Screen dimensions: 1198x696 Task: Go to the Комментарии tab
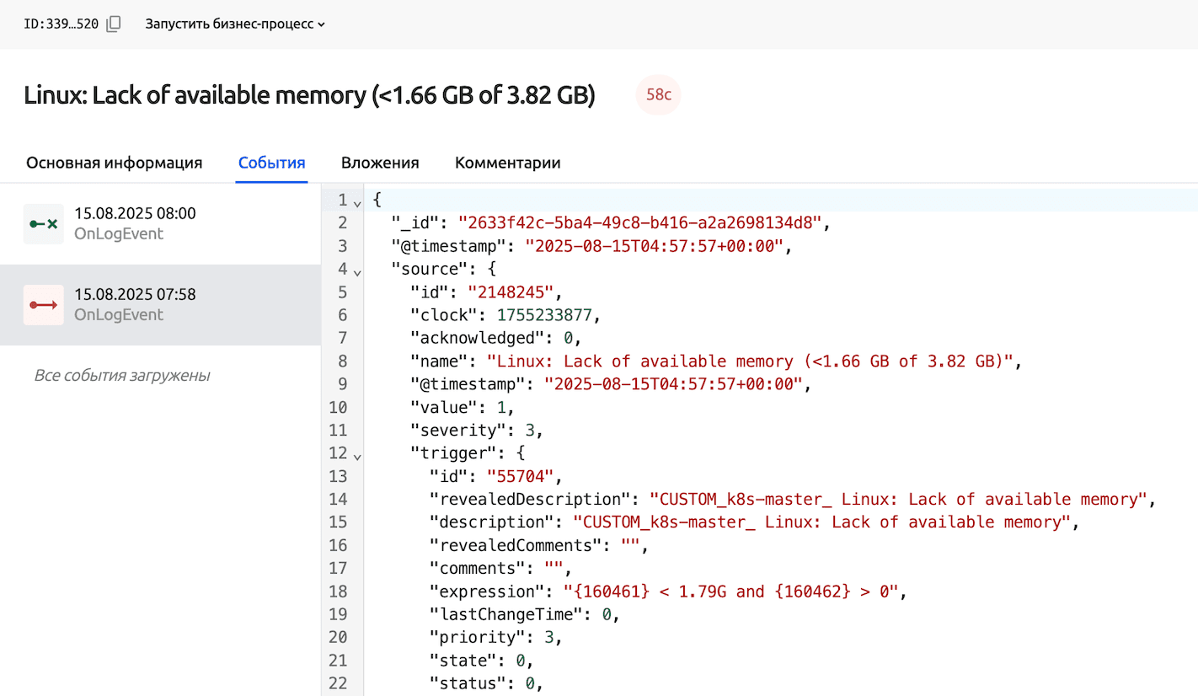pos(507,163)
